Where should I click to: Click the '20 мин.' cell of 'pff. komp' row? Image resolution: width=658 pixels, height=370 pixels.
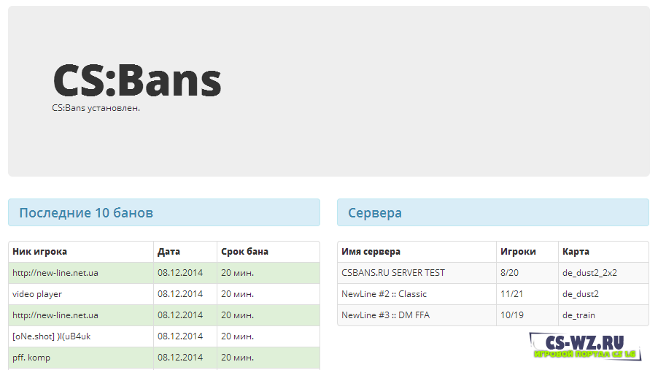pos(268,358)
